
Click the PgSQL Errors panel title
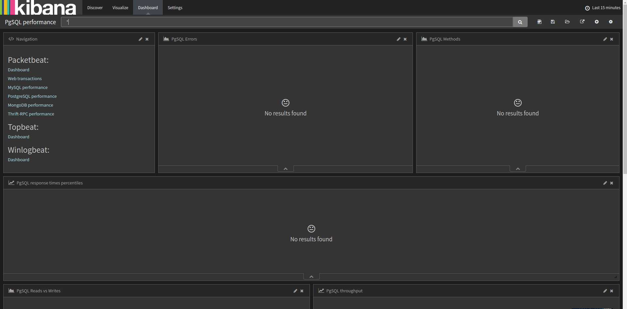[x=184, y=39]
